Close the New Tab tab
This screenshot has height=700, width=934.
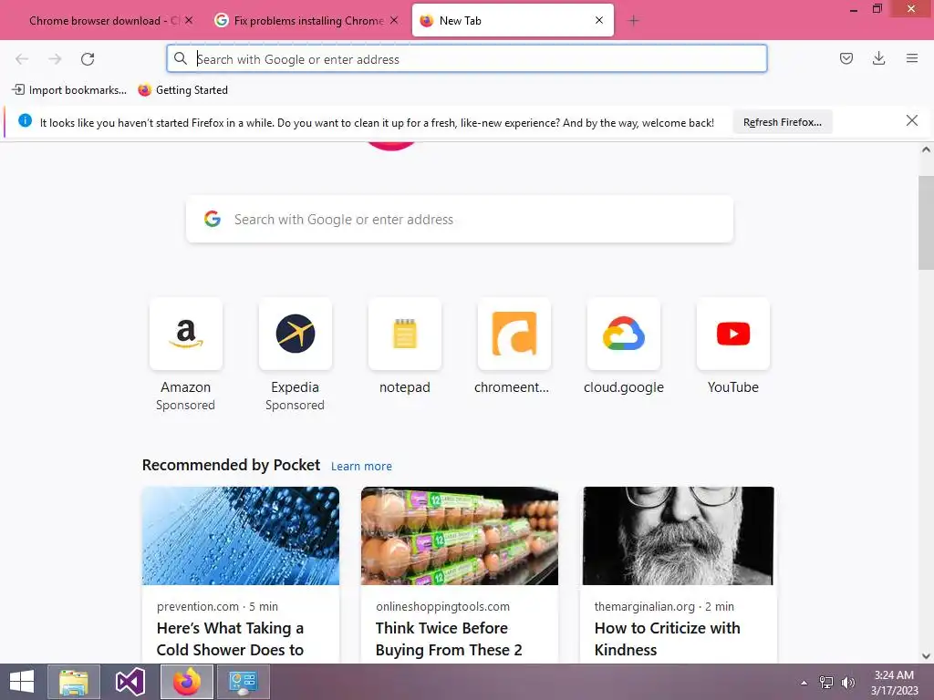coord(599,20)
